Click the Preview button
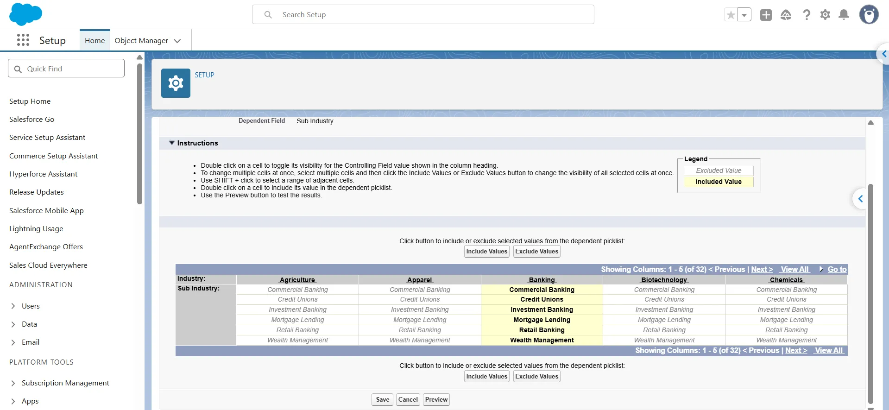 [436, 400]
